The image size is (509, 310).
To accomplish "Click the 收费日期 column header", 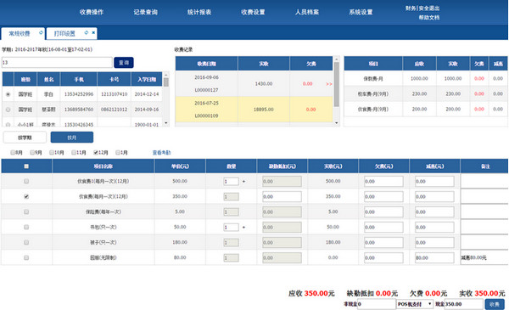I will pyautogui.click(x=206, y=64).
